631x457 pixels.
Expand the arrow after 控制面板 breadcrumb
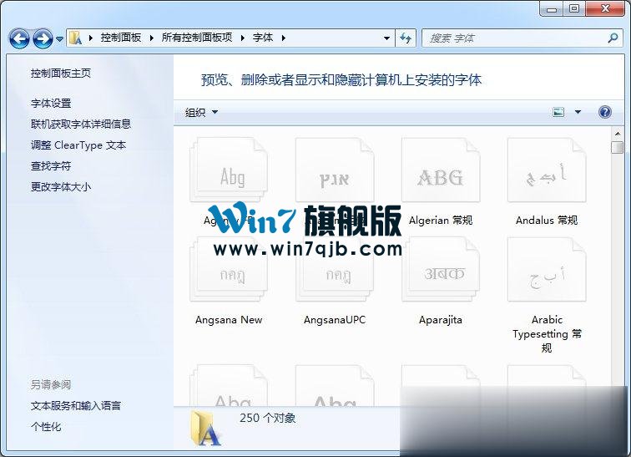click(151, 38)
